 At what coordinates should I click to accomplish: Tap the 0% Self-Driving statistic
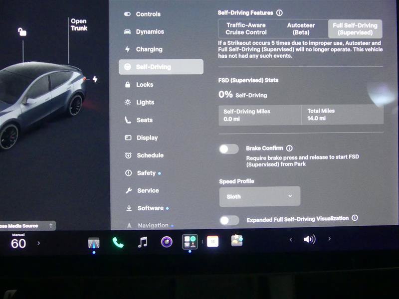(243, 95)
